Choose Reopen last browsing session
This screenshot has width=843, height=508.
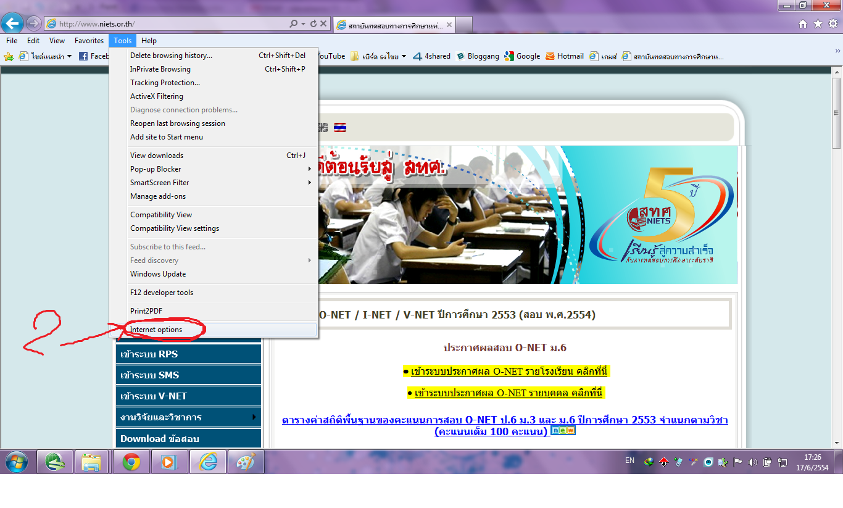(x=214, y=123)
